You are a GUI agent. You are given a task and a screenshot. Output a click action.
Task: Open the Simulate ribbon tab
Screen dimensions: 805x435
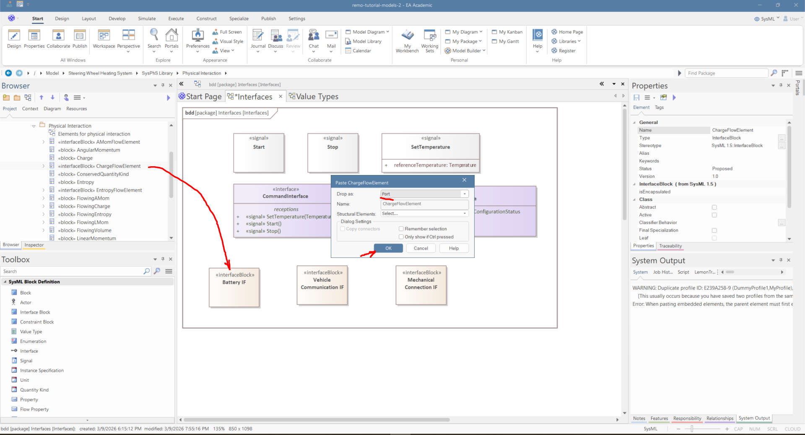[x=147, y=19]
